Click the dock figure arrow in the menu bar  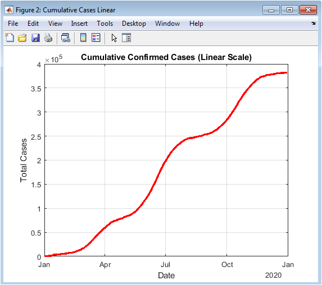tap(313, 24)
